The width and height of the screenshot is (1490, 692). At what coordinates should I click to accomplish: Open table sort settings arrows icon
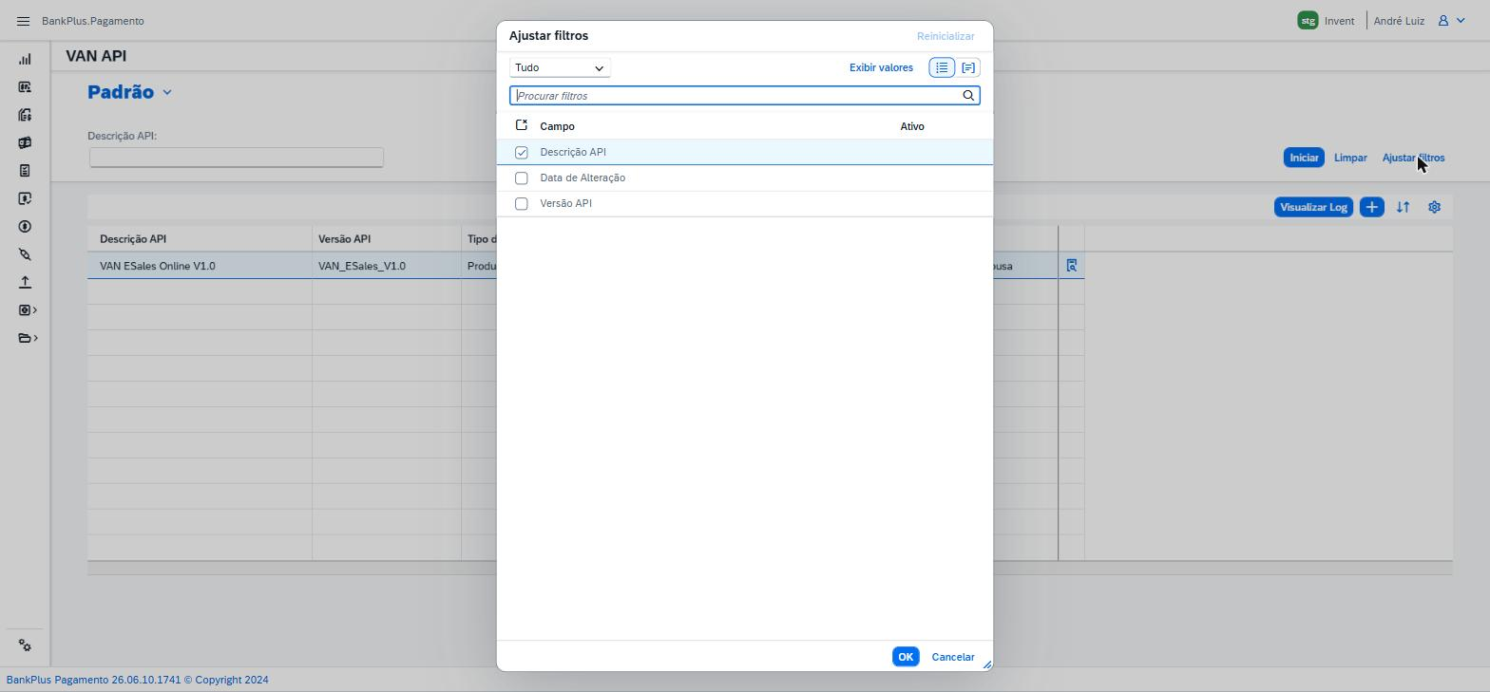click(x=1403, y=207)
